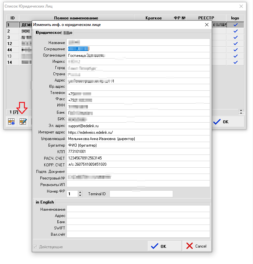Click the Банк field in the Юридическое лицо section

tap(138, 113)
